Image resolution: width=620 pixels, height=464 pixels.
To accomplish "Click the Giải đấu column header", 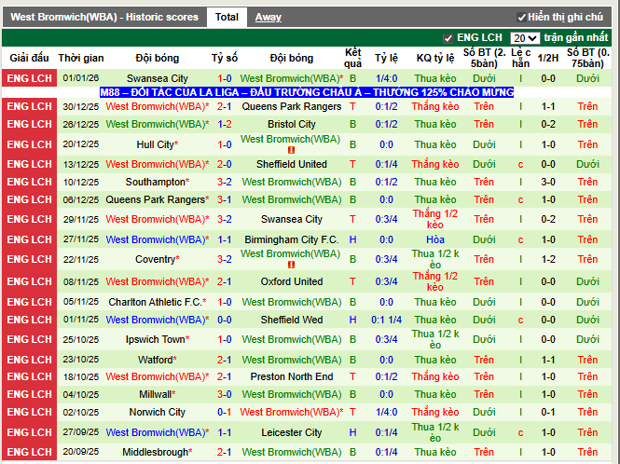I will point(29,58).
